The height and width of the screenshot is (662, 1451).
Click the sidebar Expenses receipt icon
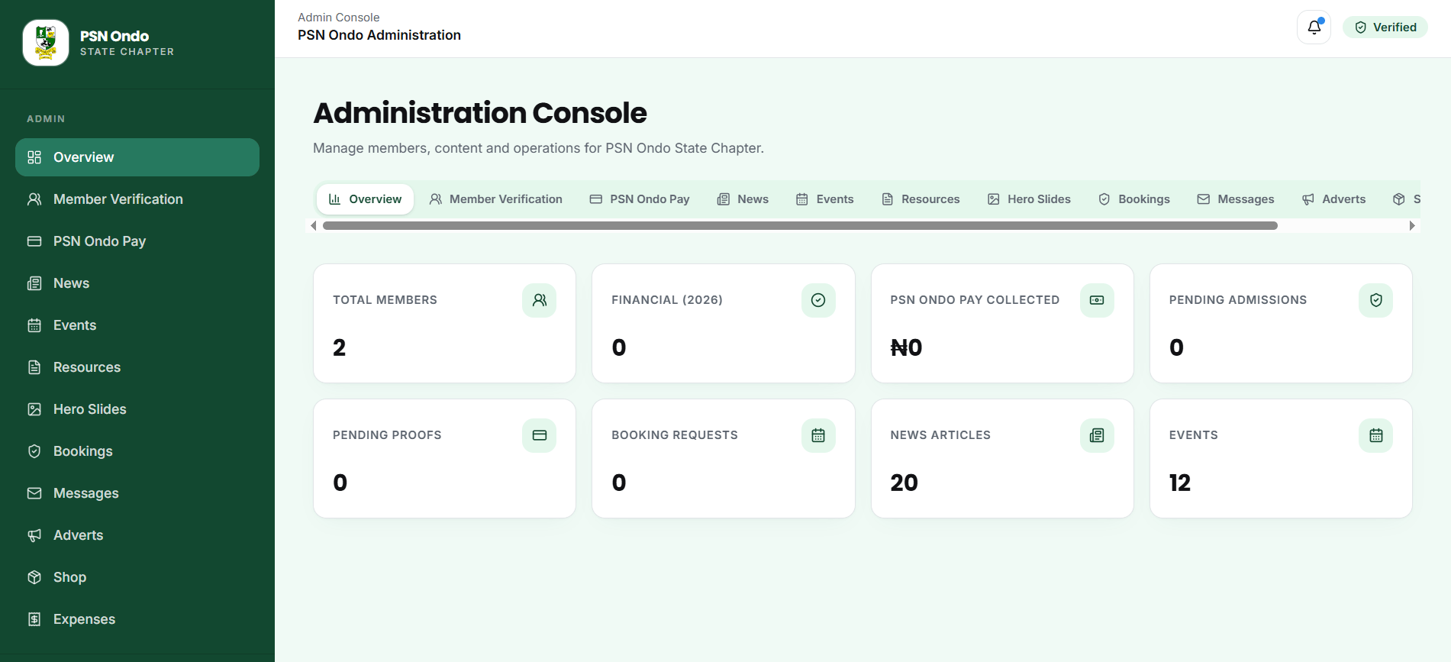click(34, 619)
